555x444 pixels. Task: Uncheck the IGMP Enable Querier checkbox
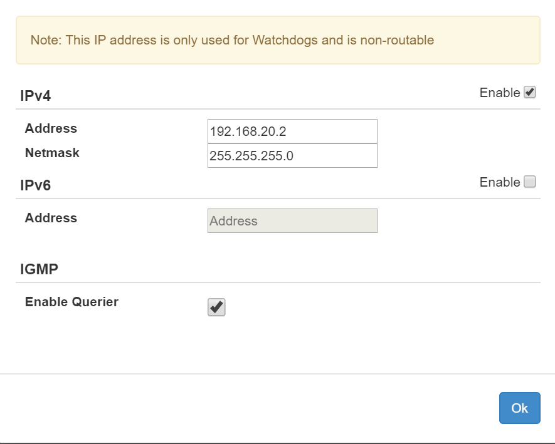point(216,307)
